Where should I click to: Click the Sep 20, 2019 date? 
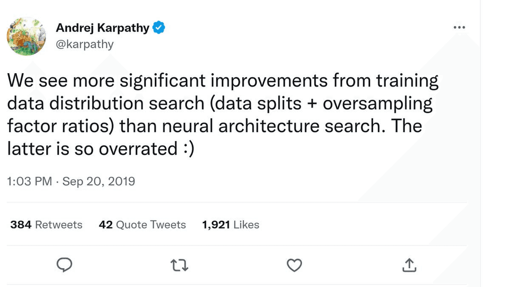(99, 181)
